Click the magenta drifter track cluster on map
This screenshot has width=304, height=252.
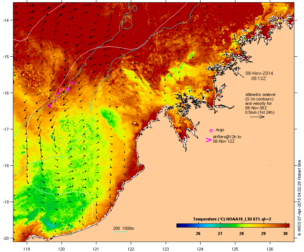click(61, 94)
